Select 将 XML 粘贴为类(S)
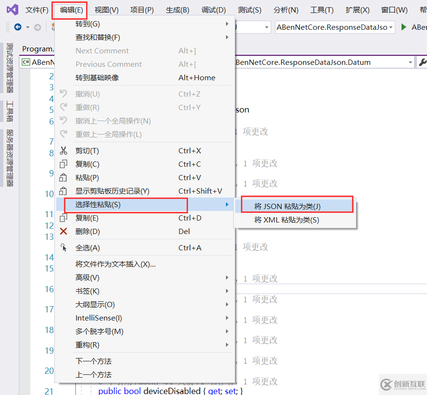 click(x=295, y=220)
